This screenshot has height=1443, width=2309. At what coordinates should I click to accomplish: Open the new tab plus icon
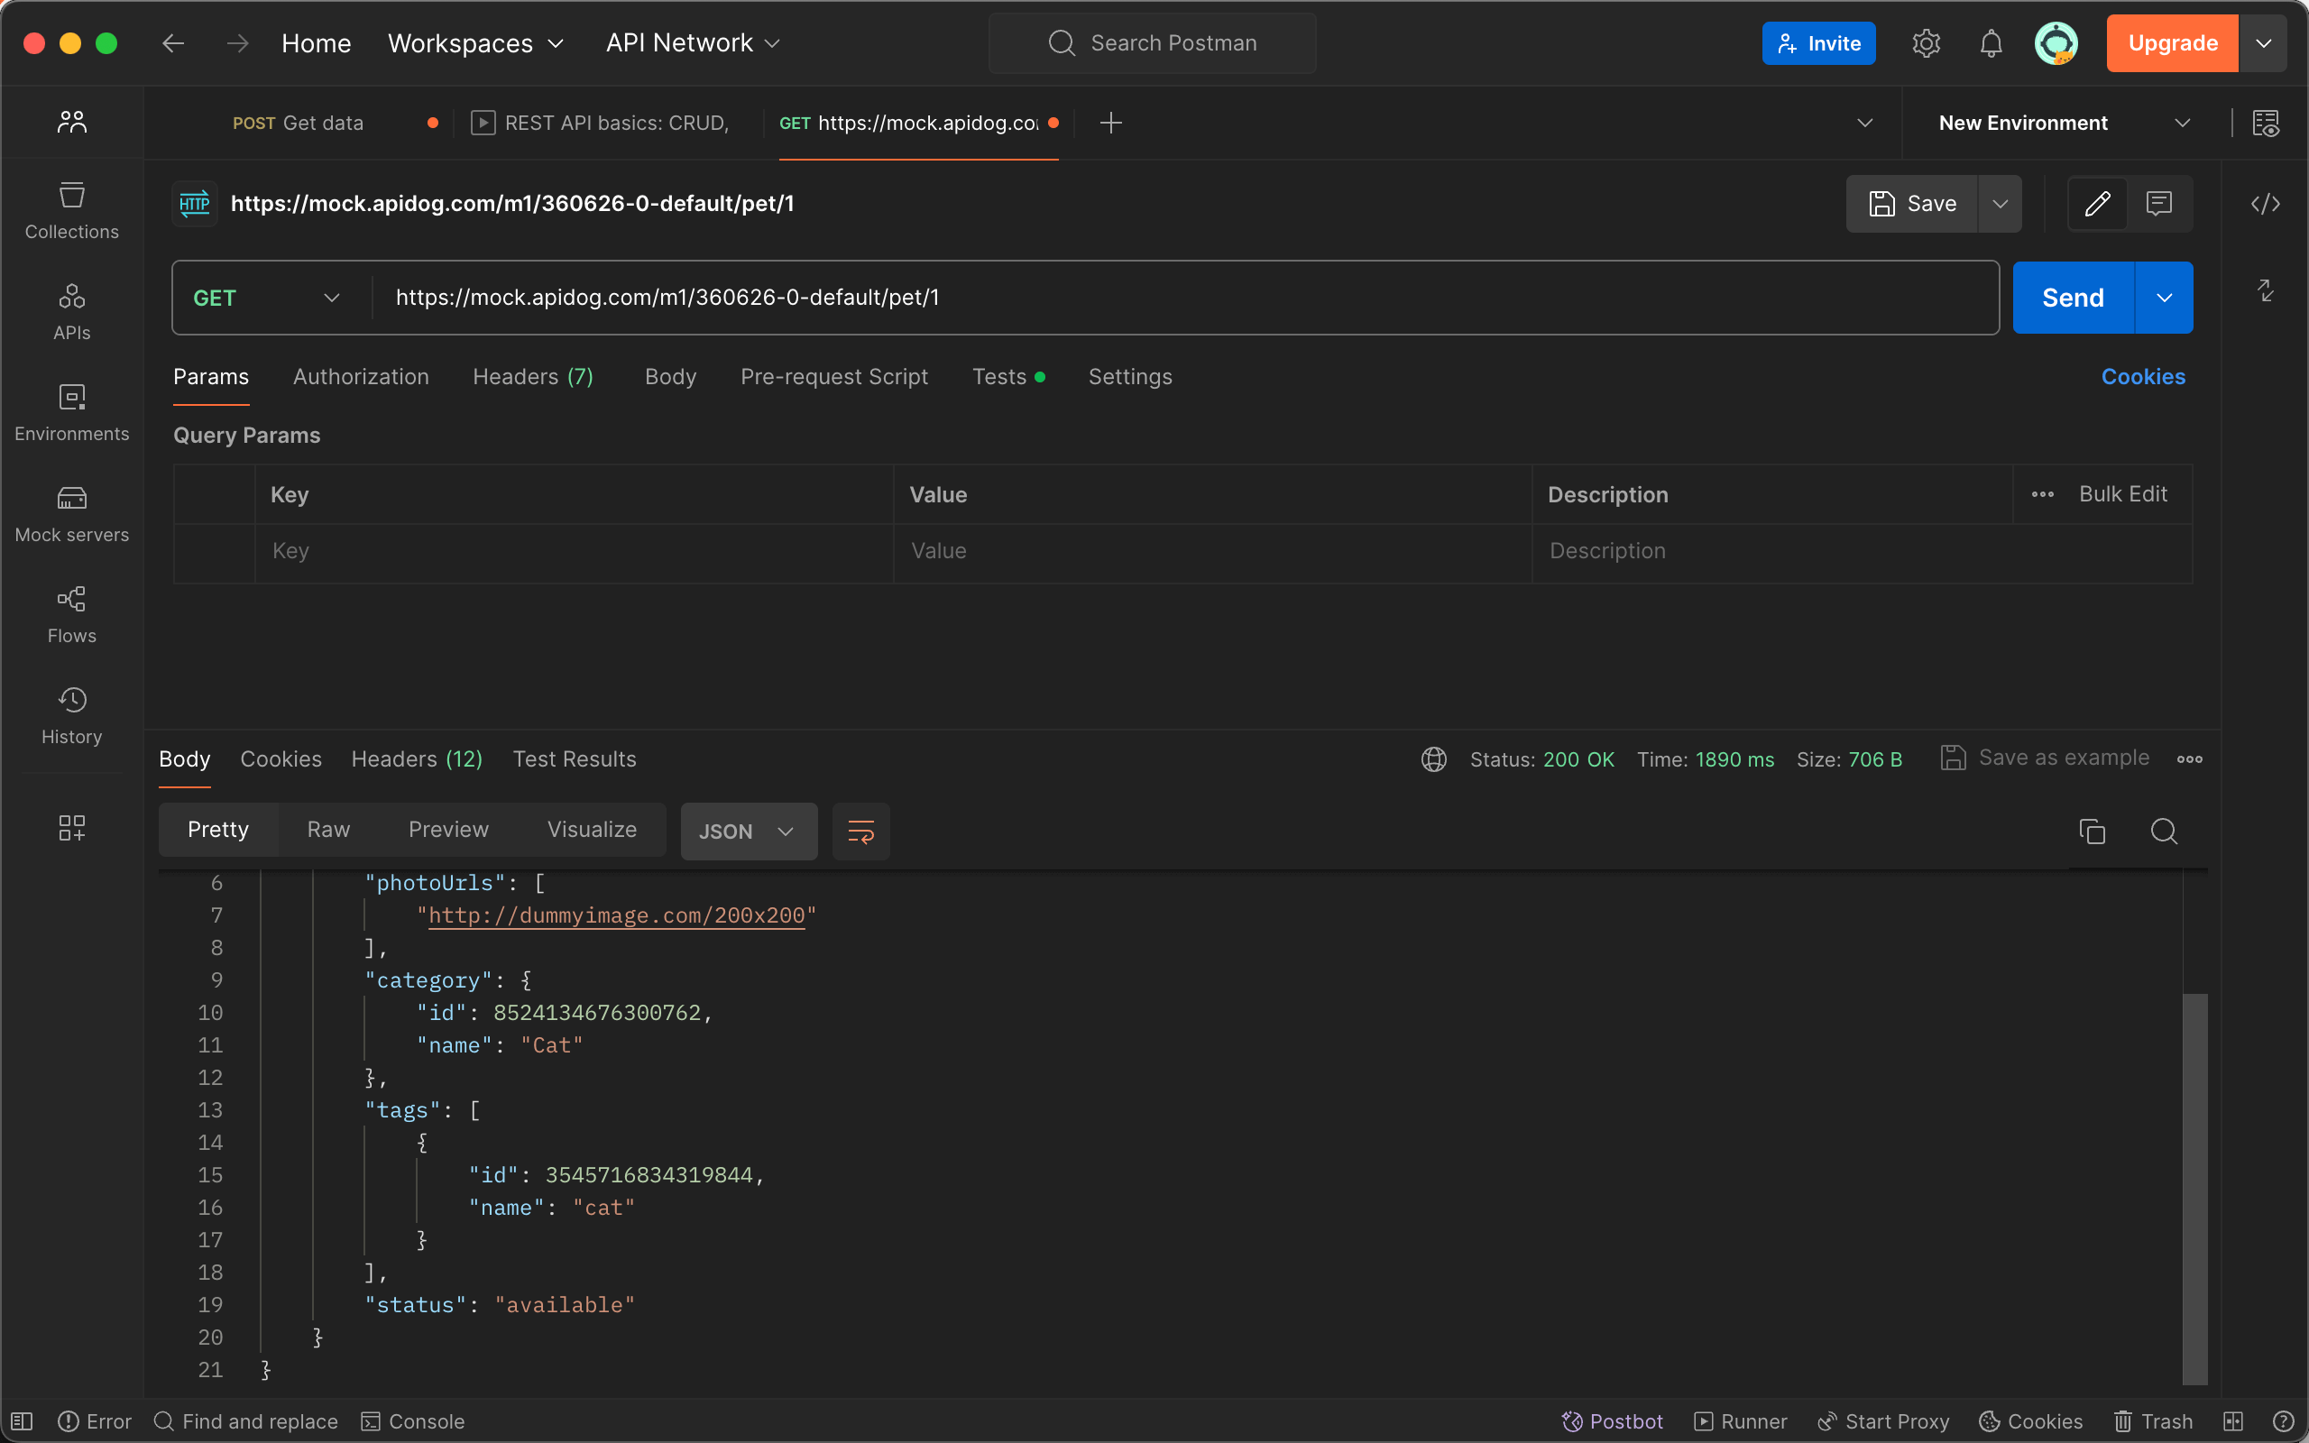pos(1110,124)
